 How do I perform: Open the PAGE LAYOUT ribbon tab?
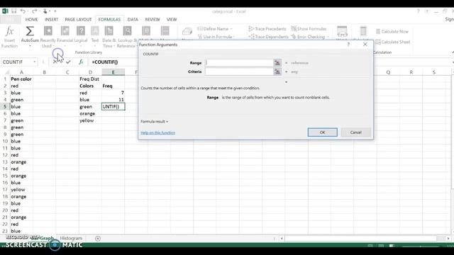(x=78, y=19)
